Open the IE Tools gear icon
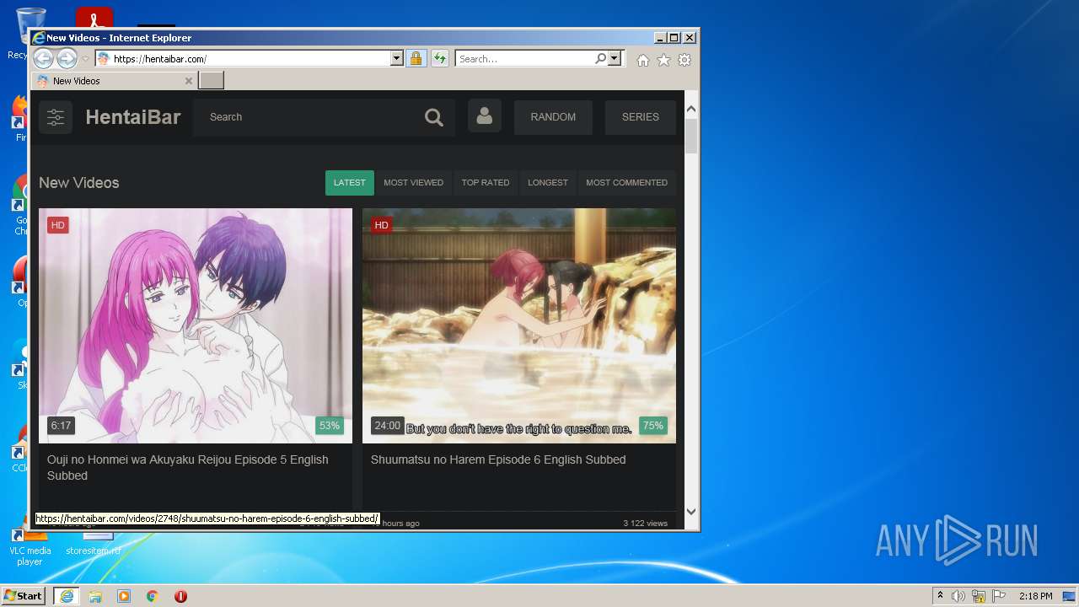Screen dimensions: 1079x607 point(684,60)
